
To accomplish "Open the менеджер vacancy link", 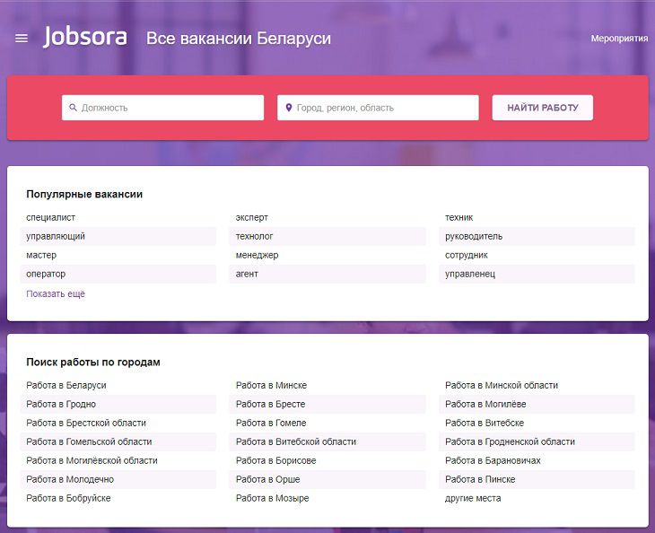I will point(257,255).
